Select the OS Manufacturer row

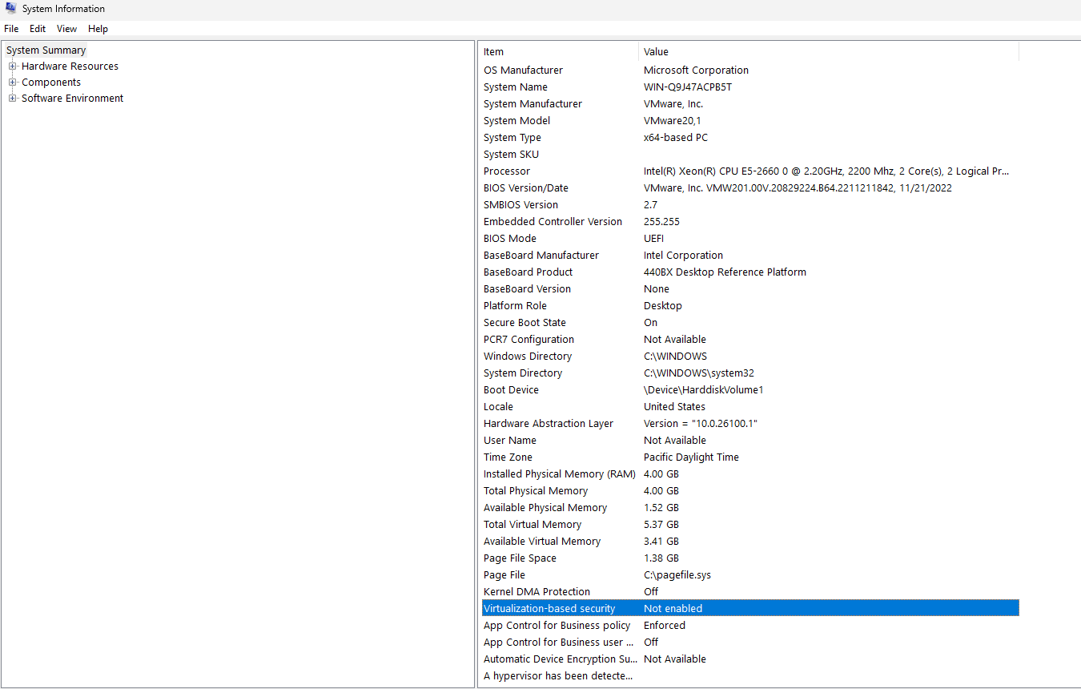click(750, 71)
